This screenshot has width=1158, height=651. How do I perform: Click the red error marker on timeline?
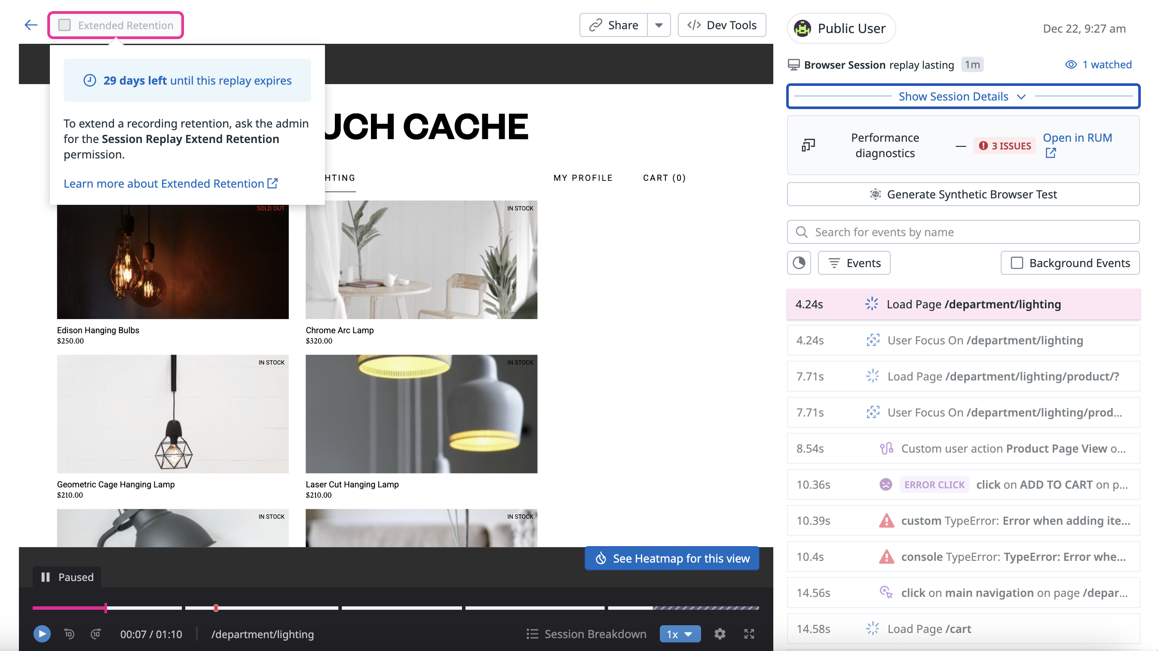(x=216, y=608)
